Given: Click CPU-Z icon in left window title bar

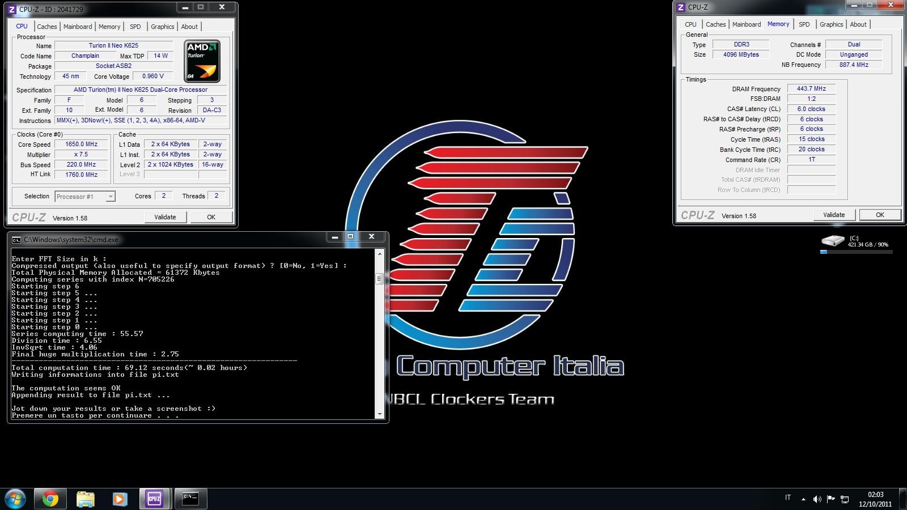Looking at the screenshot, I should pos(12,9).
